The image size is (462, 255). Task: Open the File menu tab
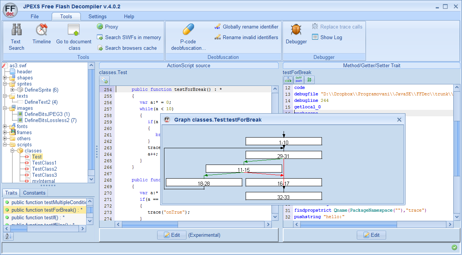(x=35, y=16)
